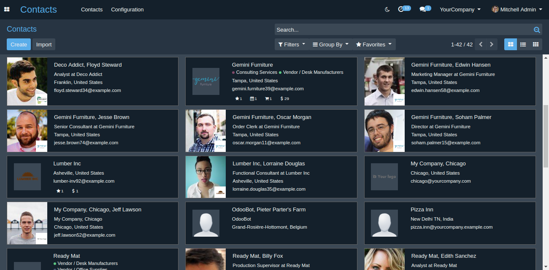
Task: Open the Mitchell Admin user menu
Action: point(517,9)
